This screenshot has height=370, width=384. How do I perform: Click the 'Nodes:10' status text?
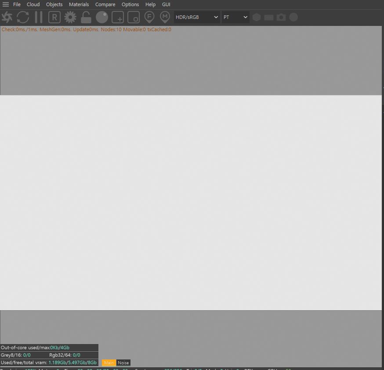point(111,29)
